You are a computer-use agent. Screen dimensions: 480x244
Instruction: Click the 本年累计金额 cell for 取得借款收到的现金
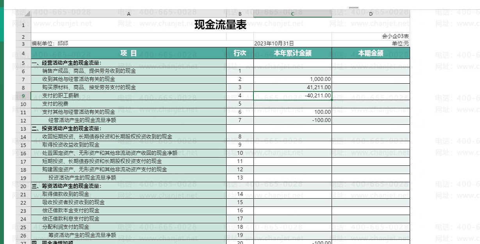click(x=293, y=194)
